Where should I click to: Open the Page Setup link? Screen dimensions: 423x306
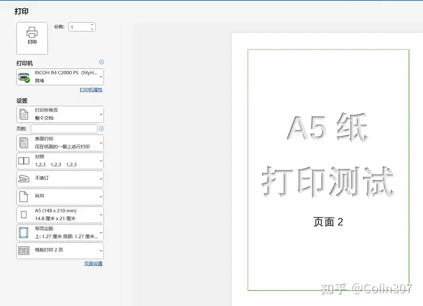tap(93, 263)
